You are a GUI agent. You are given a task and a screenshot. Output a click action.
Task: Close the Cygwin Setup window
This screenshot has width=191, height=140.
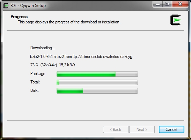point(180,5)
